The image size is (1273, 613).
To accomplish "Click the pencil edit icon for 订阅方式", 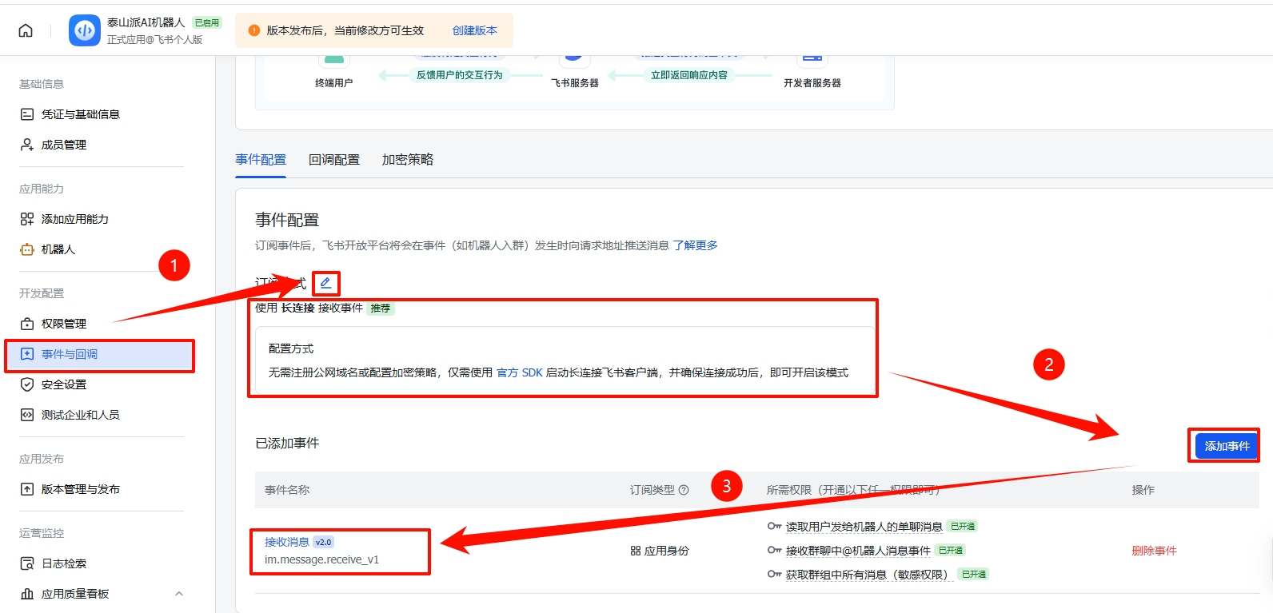I will coord(325,283).
